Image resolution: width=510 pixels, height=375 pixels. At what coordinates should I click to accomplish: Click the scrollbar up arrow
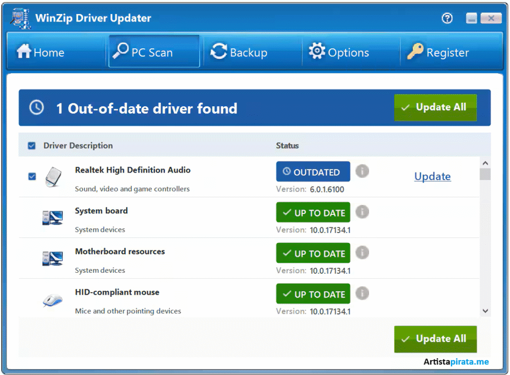(485, 162)
